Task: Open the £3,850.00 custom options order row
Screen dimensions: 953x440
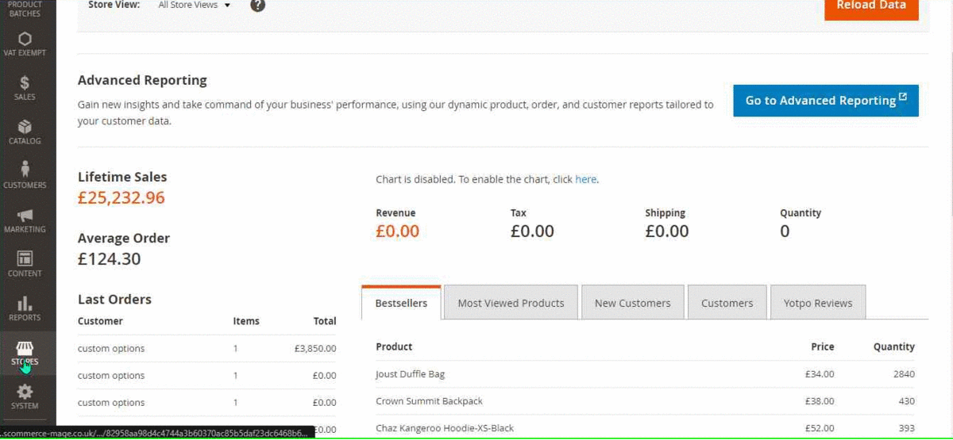Action: click(x=206, y=348)
